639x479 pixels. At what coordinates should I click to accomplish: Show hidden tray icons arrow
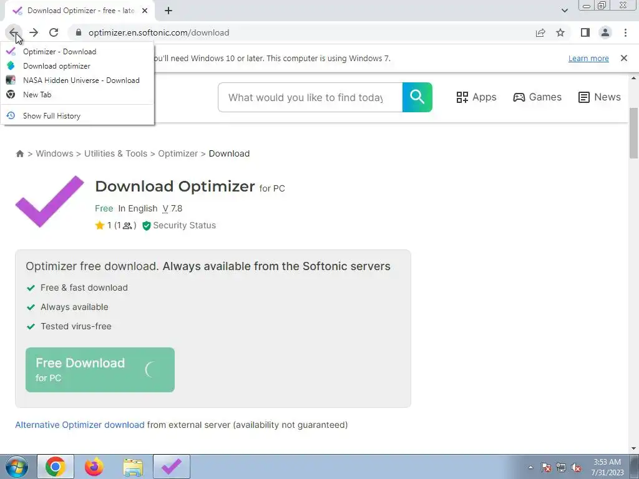coord(530,467)
